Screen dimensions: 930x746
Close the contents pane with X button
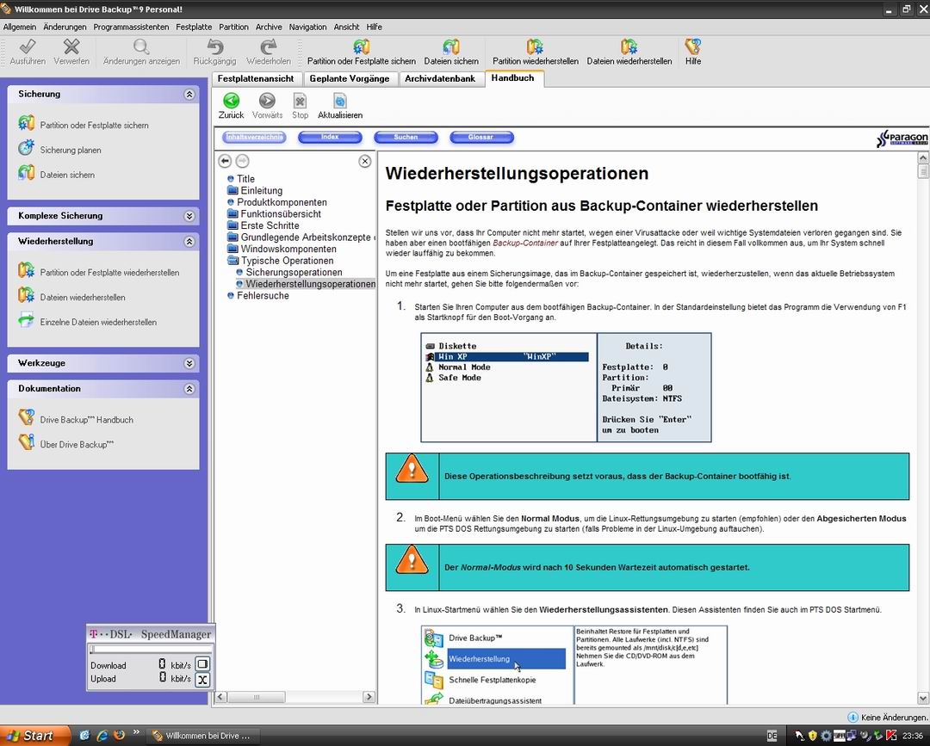[365, 161]
